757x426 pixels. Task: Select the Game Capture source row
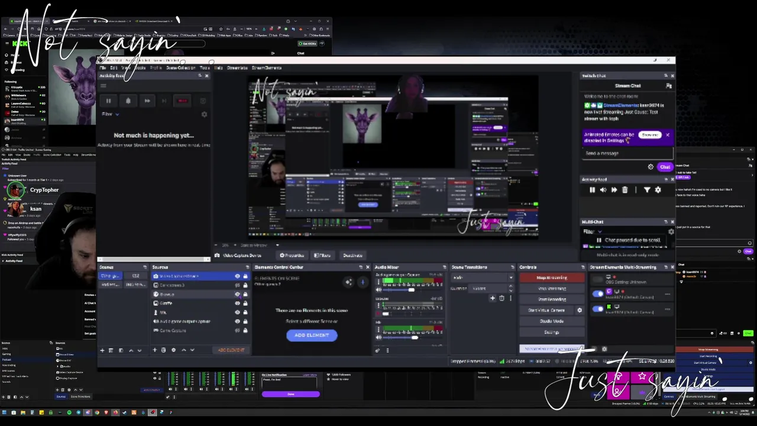click(x=200, y=330)
